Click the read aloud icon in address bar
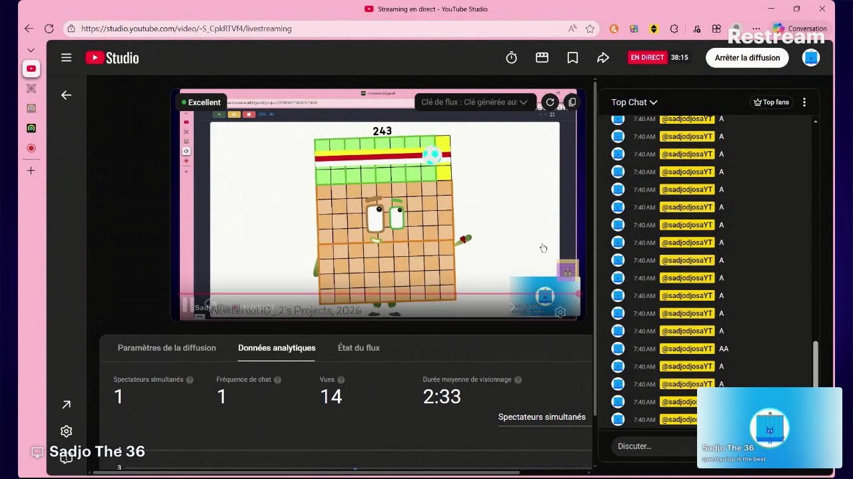Viewport: 853px width, 479px height. coord(572,29)
